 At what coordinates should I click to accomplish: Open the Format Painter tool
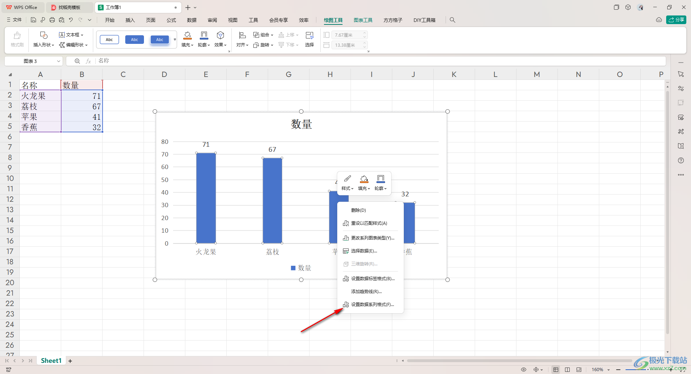point(17,40)
